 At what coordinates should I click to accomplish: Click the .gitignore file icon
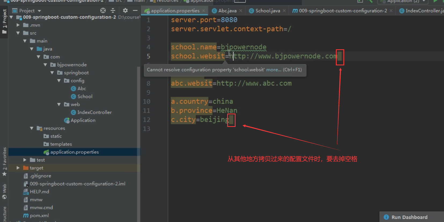point(26,176)
